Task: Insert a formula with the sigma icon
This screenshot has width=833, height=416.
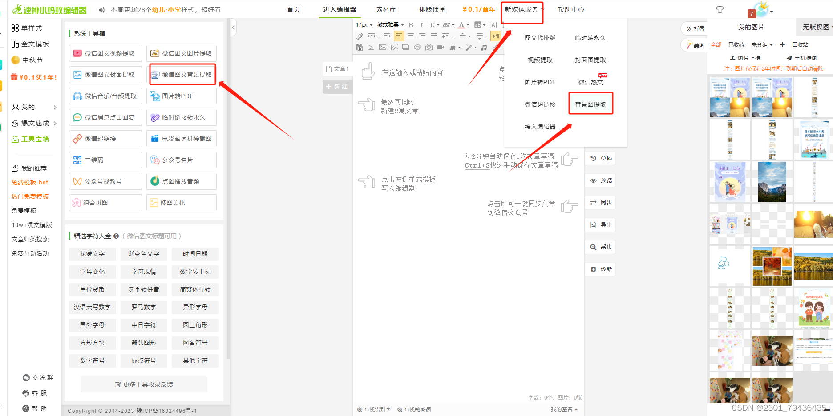Action: point(371,47)
